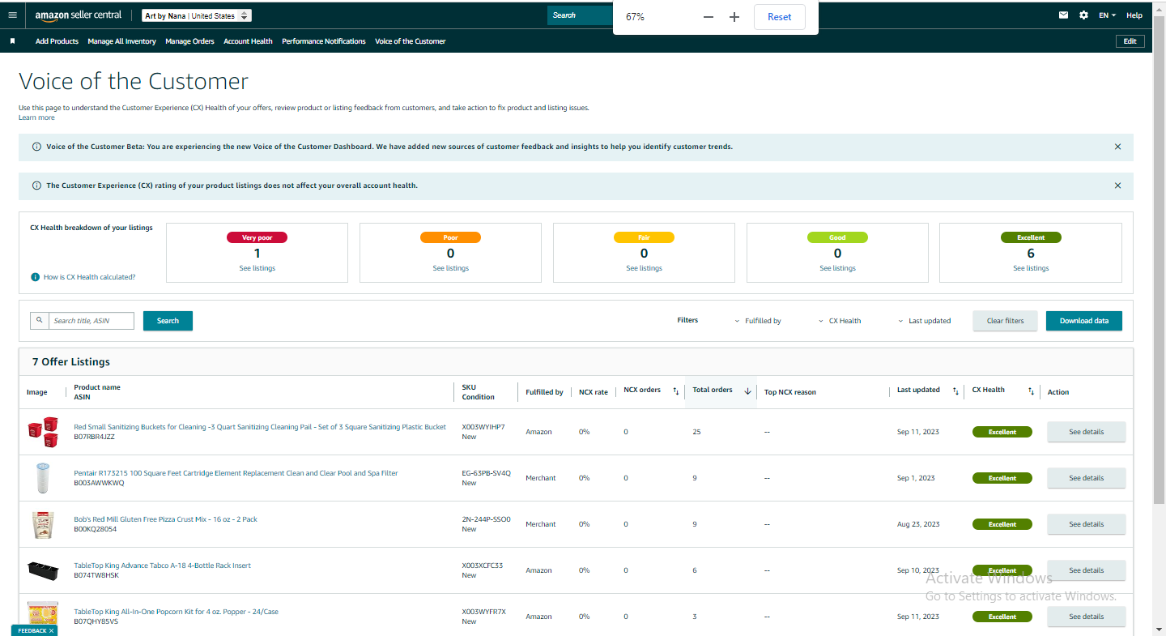Click the How is CX Health calculated info icon
1166x636 pixels.
pyautogui.click(x=35, y=277)
